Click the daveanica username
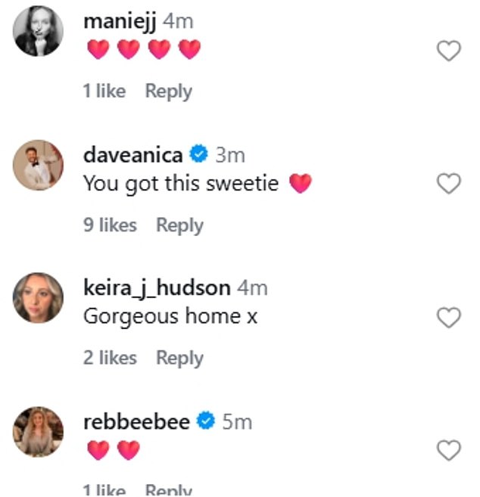 pyautogui.click(x=132, y=155)
